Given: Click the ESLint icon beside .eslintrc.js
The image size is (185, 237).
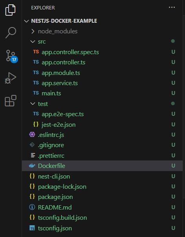Looking at the screenshot, I should click(x=32, y=135).
